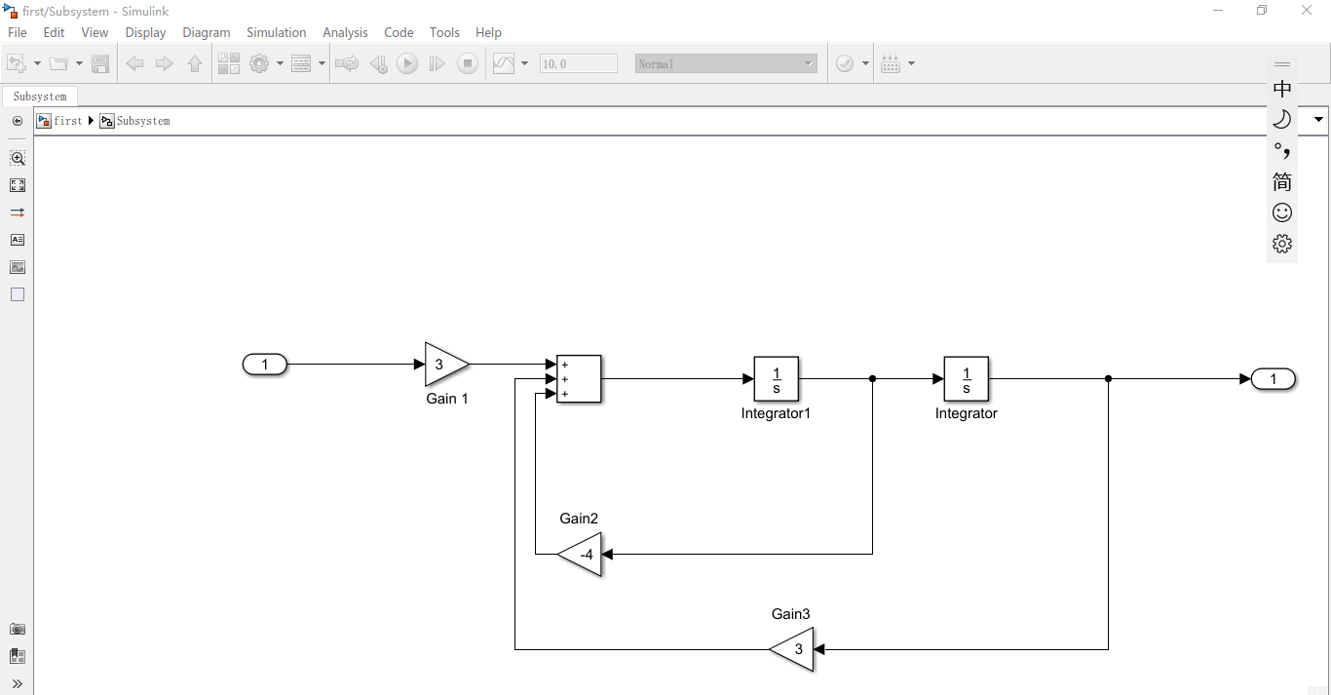Image resolution: width=1331 pixels, height=695 pixels.
Task: Click 'Subsystem' in the breadcrumb path
Action: coord(143,121)
